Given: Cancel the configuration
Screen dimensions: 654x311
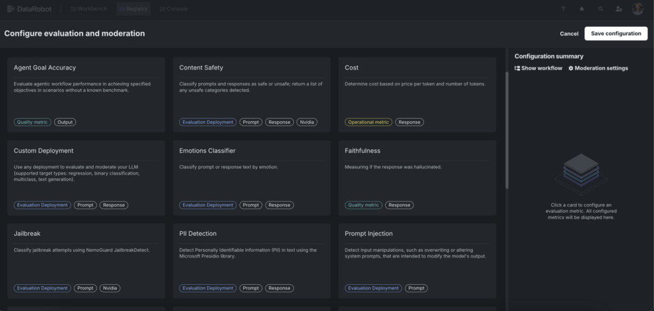Looking at the screenshot, I should point(568,33).
